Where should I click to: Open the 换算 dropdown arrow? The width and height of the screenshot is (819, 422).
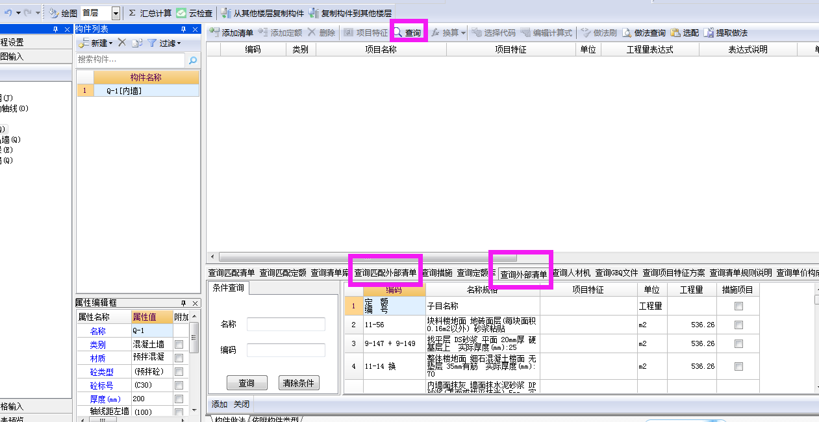tap(463, 32)
